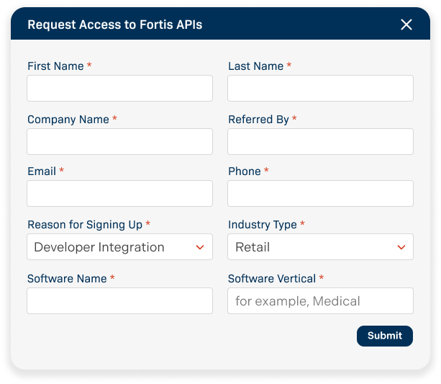Image resolution: width=441 pixels, height=384 pixels.
Task: Place cursor in Software Name box
Action: [119, 301]
